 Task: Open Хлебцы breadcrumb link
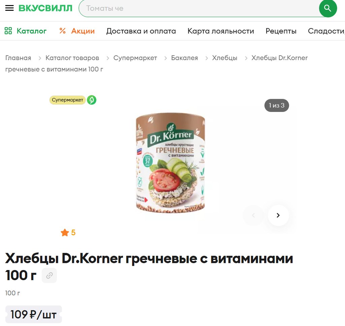pyautogui.click(x=225, y=58)
